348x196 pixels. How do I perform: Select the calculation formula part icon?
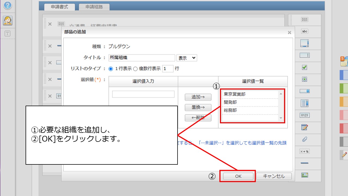304,151
